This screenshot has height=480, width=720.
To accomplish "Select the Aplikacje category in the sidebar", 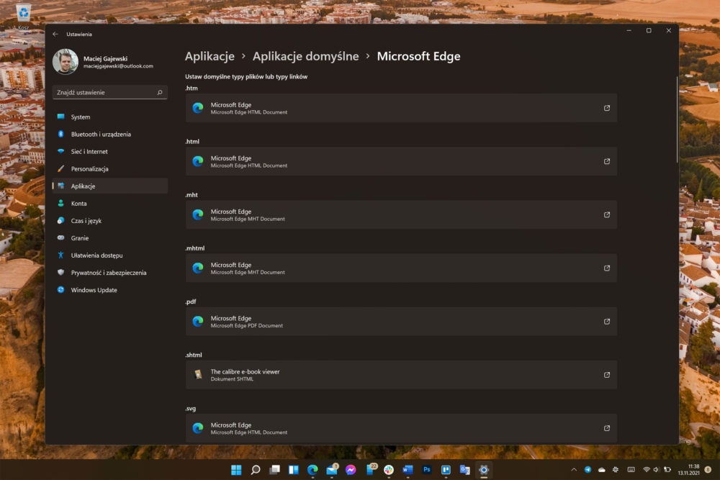I will [109, 186].
